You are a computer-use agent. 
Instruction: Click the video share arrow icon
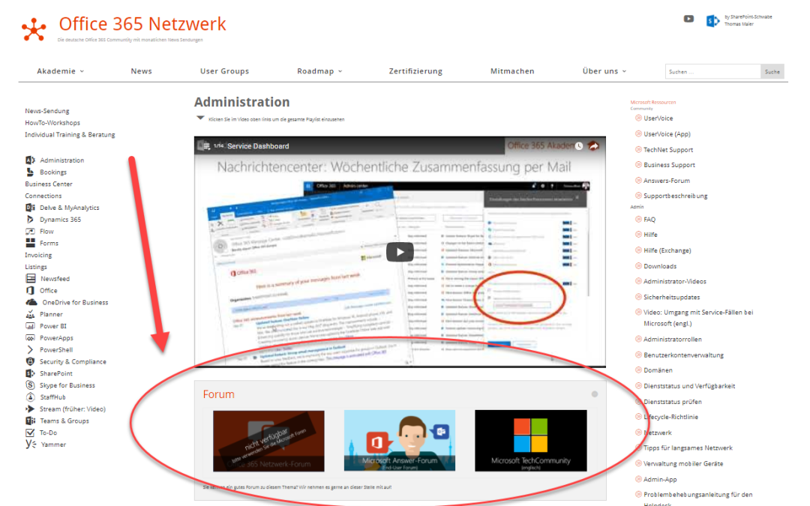click(593, 146)
